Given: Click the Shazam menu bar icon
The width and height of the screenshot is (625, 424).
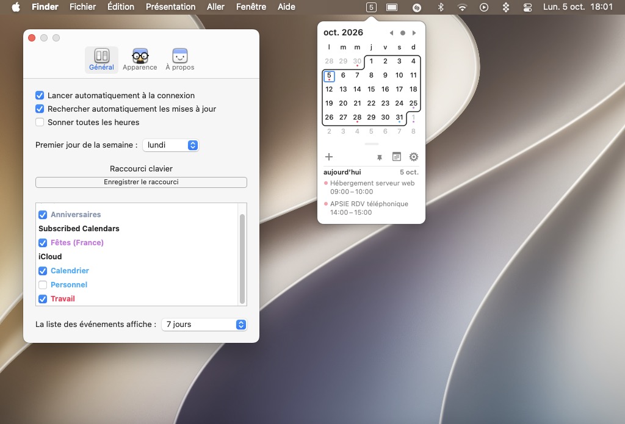Looking at the screenshot, I should pyautogui.click(x=417, y=7).
